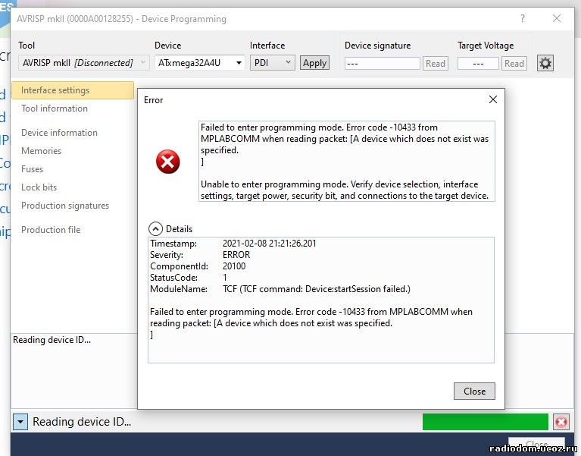Click the Details label
Image resolution: width=581 pixels, height=456 pixels.
click(179, 229)
